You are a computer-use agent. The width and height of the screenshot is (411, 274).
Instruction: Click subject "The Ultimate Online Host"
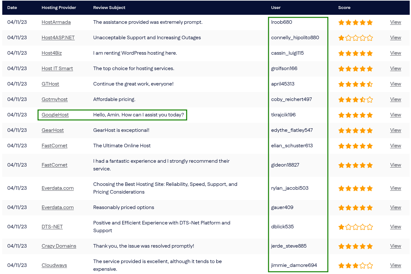pos(122,146)
